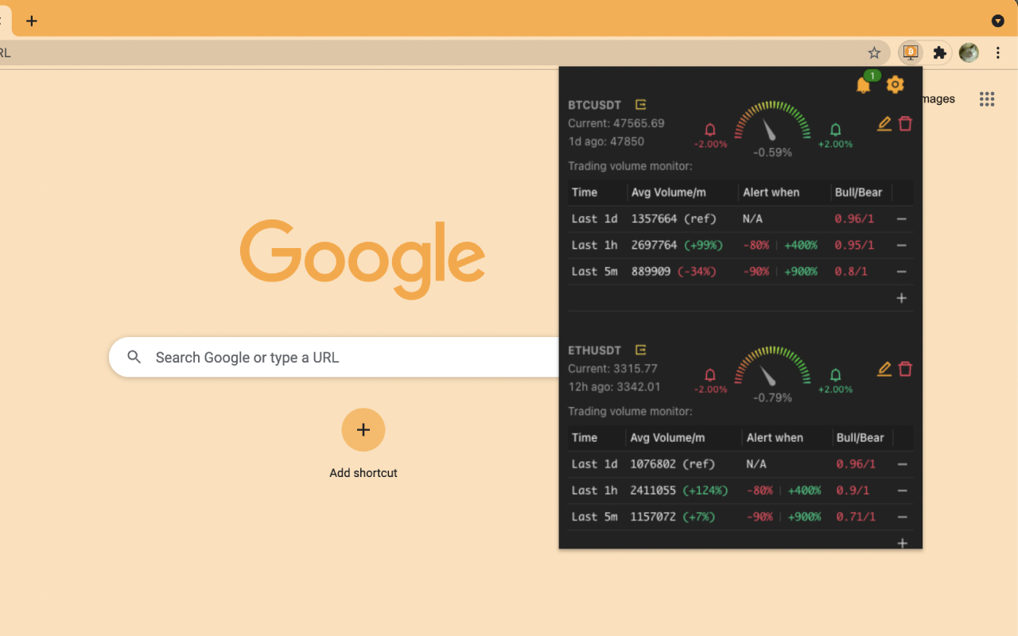Image resolution: width=1018 pixels, height=636 pixels.
Task: Remove ETHUSDT Last 5m volume row
Action: (x=902, y=517)
